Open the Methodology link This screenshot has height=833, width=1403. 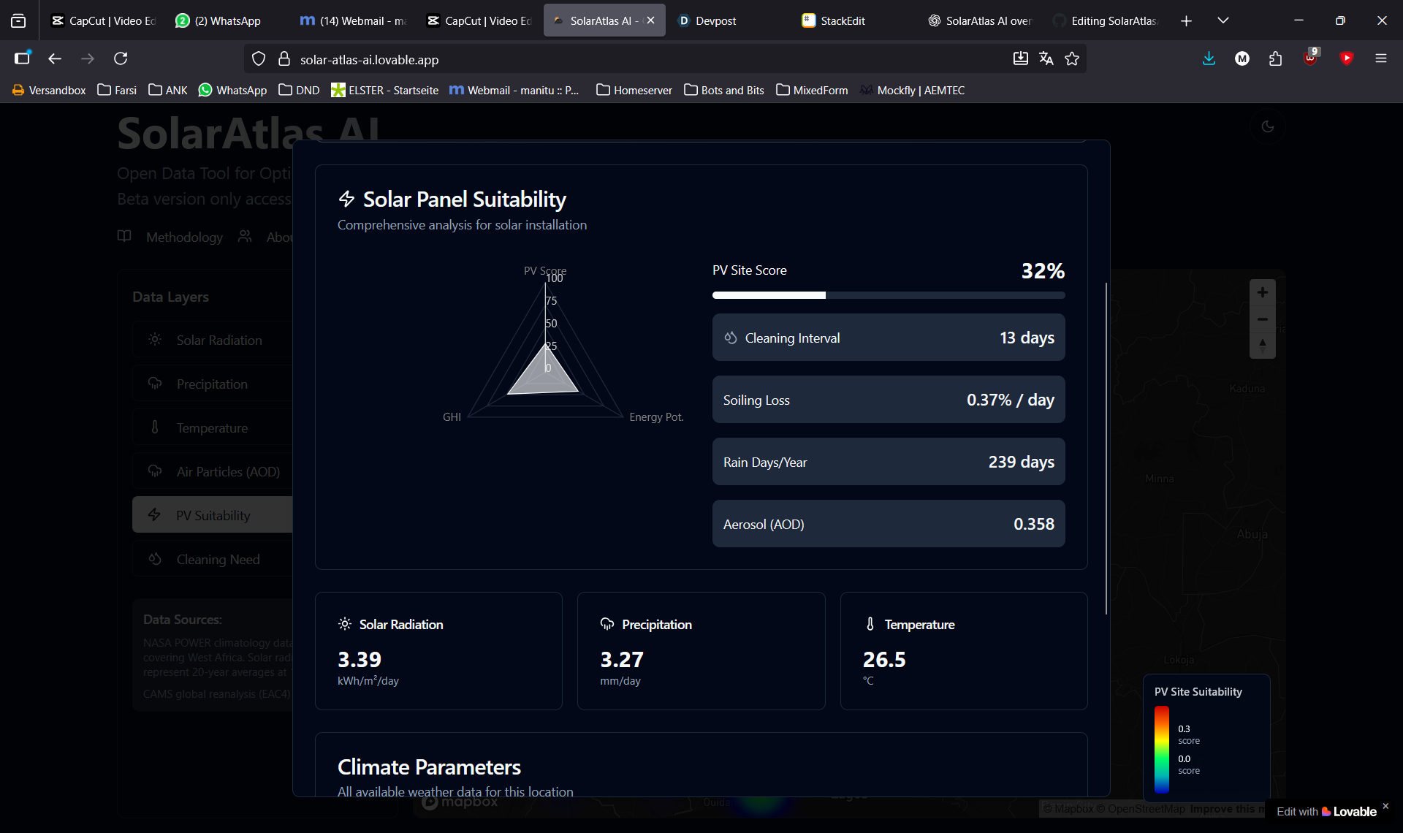click(x=184, y=237)
